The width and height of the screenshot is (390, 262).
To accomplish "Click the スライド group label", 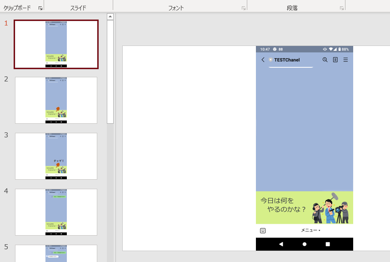I will (x=78, y=8).
